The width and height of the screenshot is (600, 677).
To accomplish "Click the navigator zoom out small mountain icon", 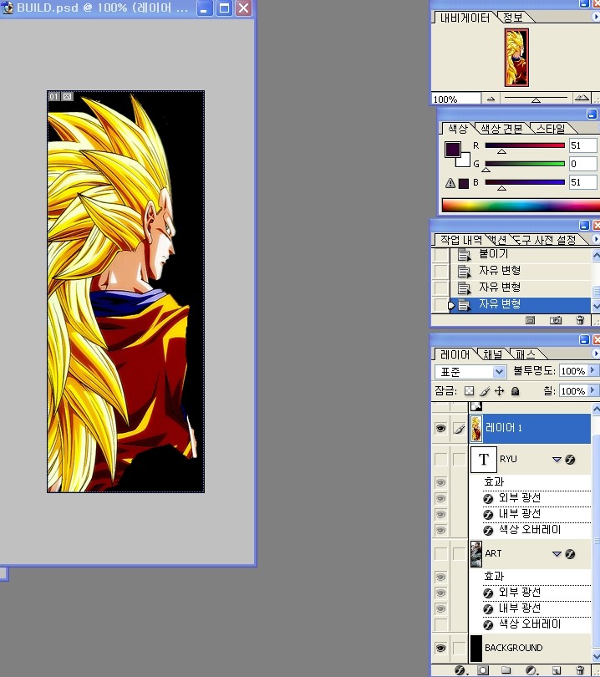I will click(491, 99).
